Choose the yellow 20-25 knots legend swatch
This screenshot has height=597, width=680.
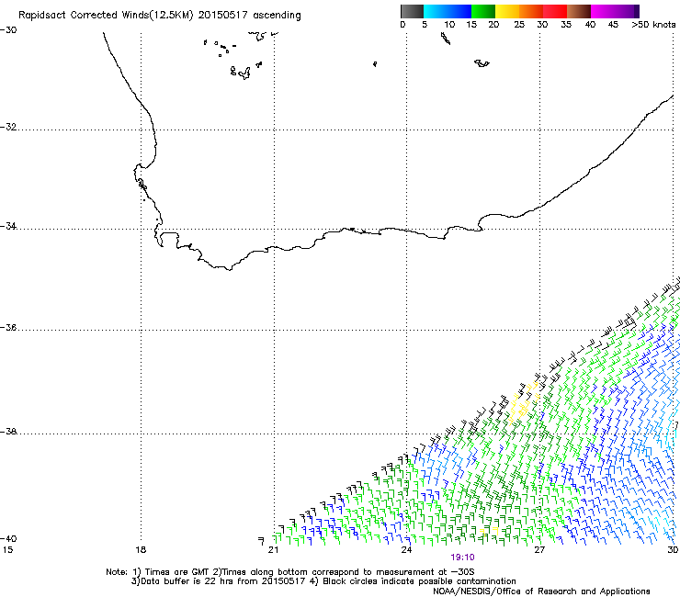[507, 11]
